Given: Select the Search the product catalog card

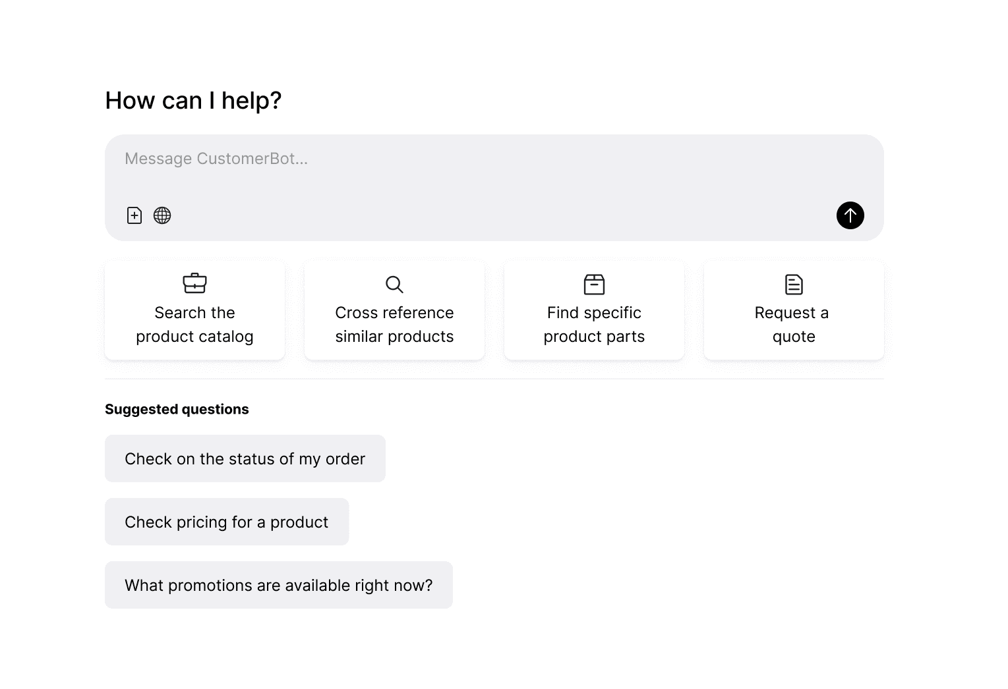Looking at the screenshot, I should pos(194,310).
